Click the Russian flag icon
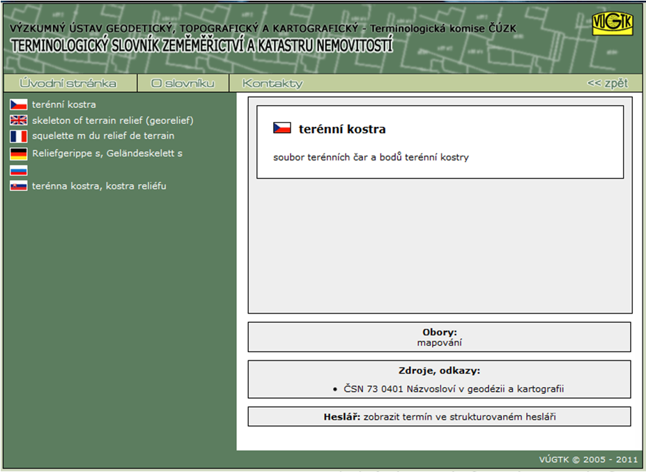This screenshot has height=472, width=646. click(x=19, y=170)
